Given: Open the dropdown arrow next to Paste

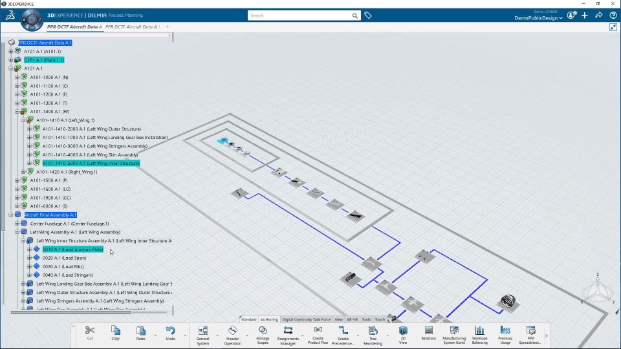Looking at the screenshot, I should point(155,336).
